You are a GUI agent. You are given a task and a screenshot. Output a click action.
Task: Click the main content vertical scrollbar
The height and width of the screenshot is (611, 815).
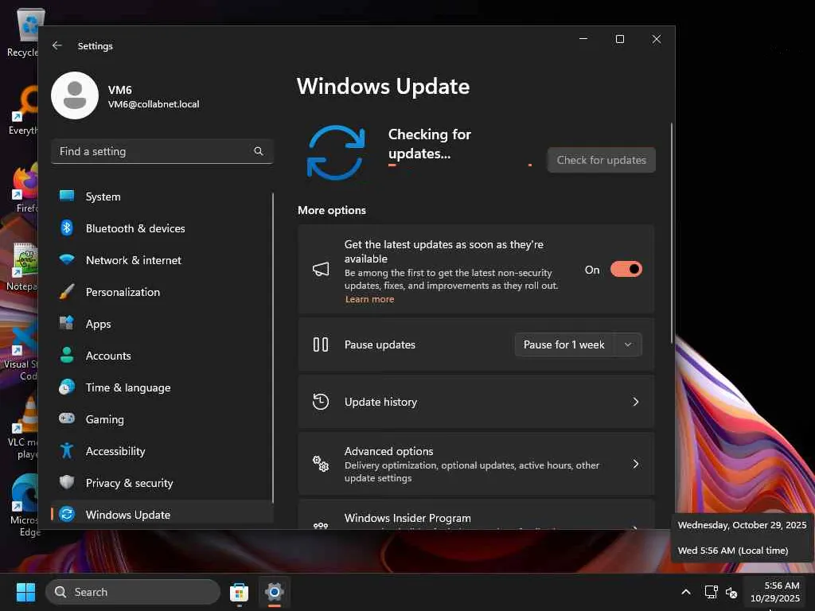672,233
